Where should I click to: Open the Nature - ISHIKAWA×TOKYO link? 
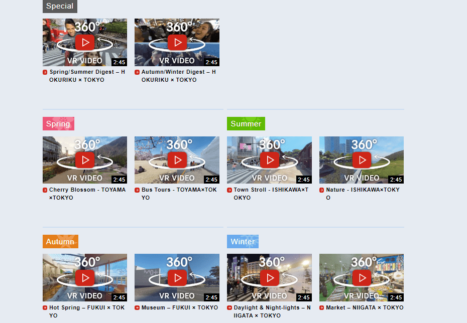point(363,194)
